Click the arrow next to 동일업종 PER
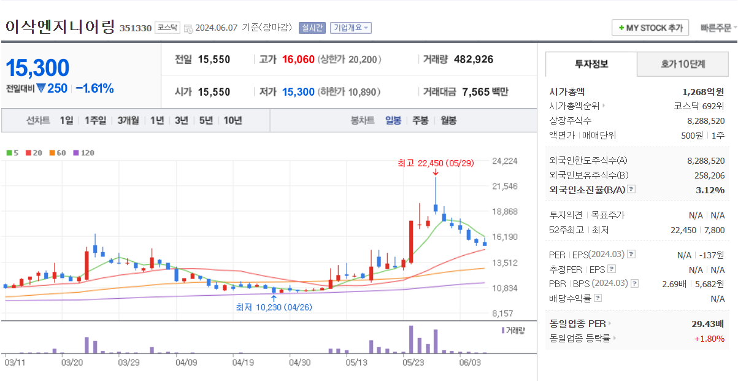This screenshot has height=381, width=738. tap(610, 323)
